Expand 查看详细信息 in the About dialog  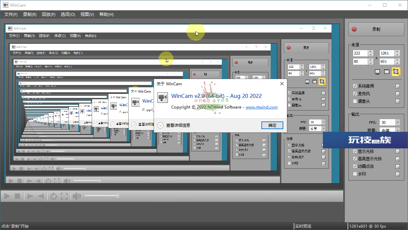tap(174, 125)
